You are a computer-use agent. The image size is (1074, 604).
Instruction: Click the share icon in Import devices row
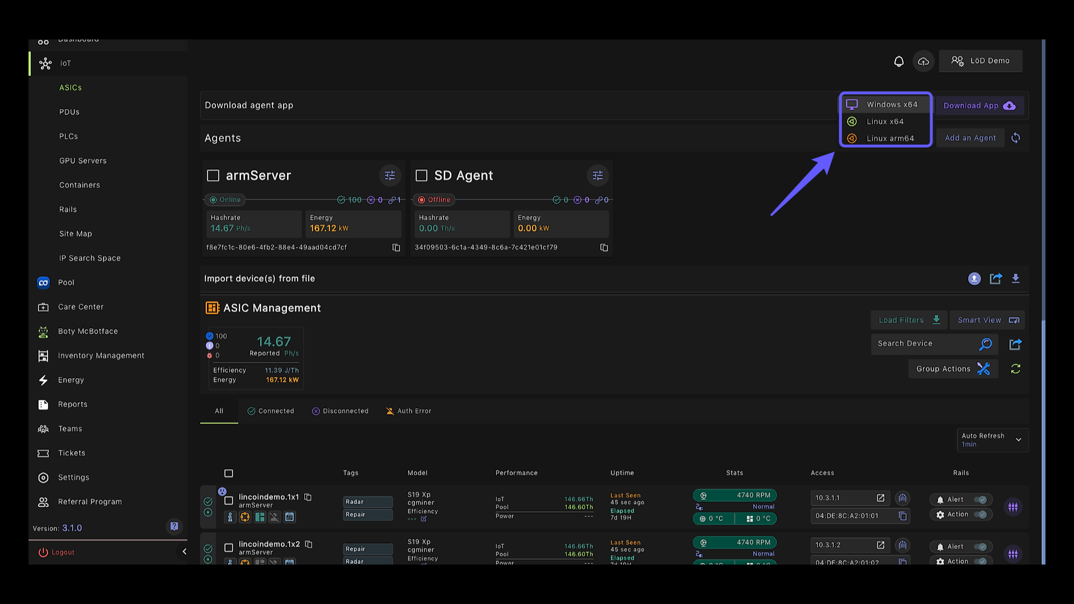click(996, 279)
